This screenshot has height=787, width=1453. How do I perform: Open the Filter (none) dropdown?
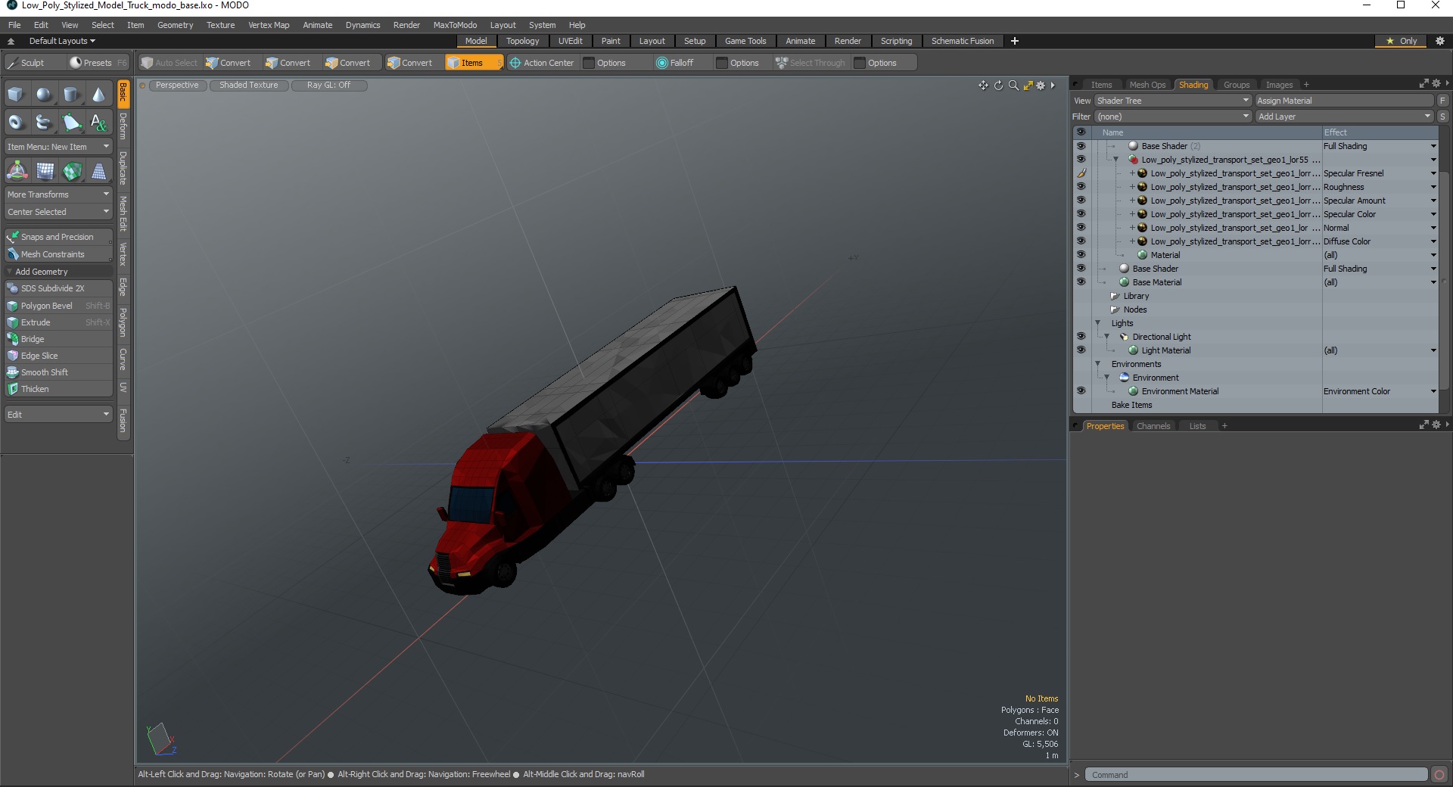click(x=1172, y=117)
